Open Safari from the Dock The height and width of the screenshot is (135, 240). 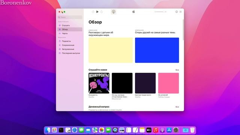point(75,130)
